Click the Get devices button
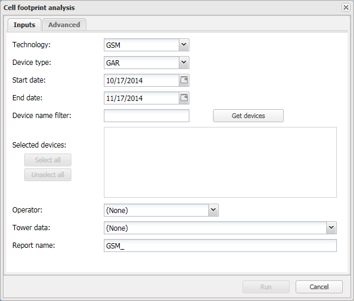 (248, 116)
